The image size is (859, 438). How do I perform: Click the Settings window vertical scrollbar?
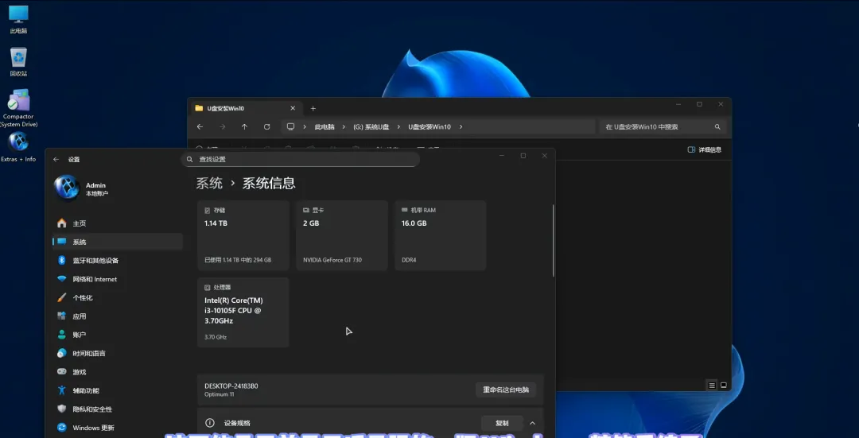554,241
